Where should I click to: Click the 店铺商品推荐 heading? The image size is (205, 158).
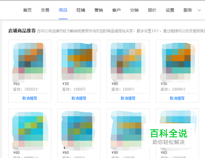pyautogui.click(x=22, y=31)
